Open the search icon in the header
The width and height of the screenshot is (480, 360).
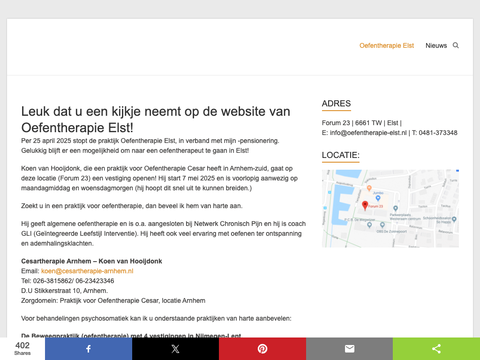(455, 45)
